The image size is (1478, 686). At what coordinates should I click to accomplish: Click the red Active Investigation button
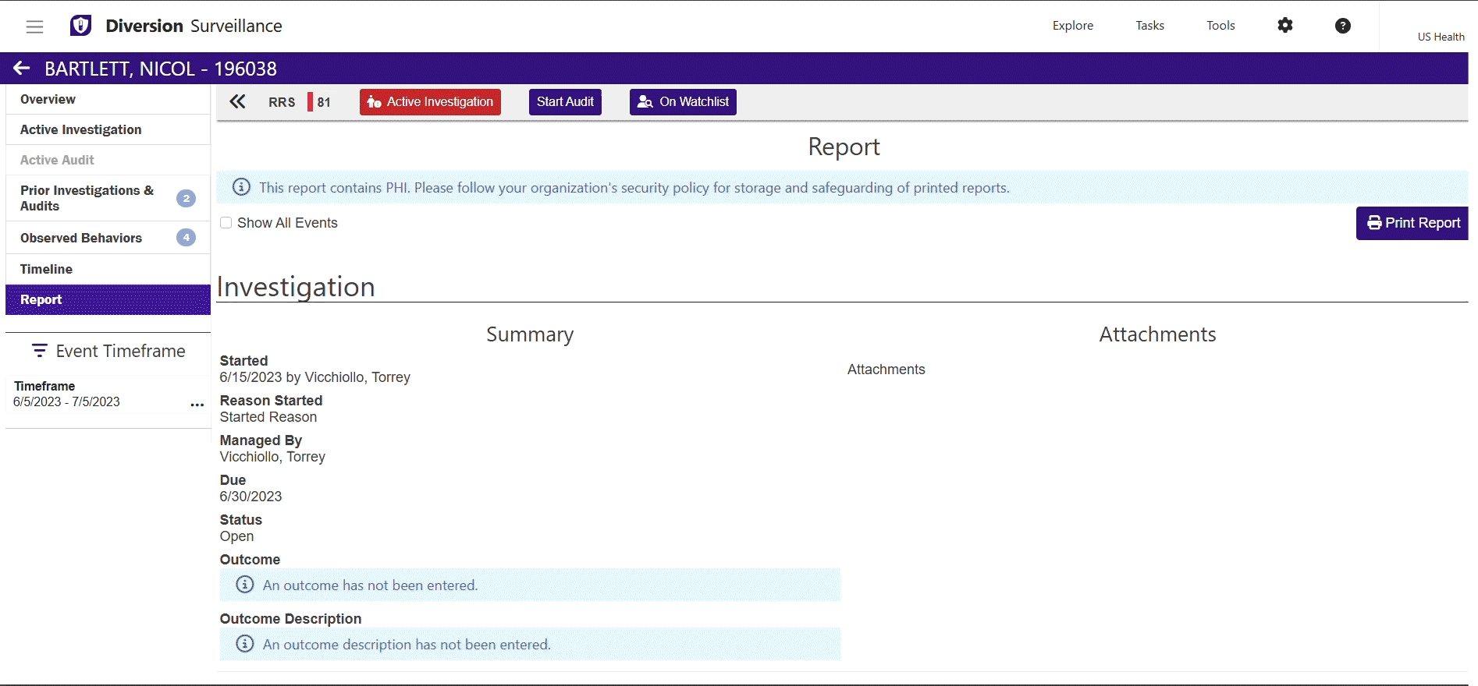(430, 102)
